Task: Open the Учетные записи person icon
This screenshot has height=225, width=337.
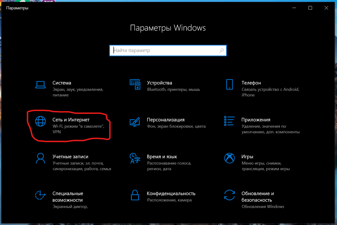Action: pyautogui.click(x=40, y=158)
